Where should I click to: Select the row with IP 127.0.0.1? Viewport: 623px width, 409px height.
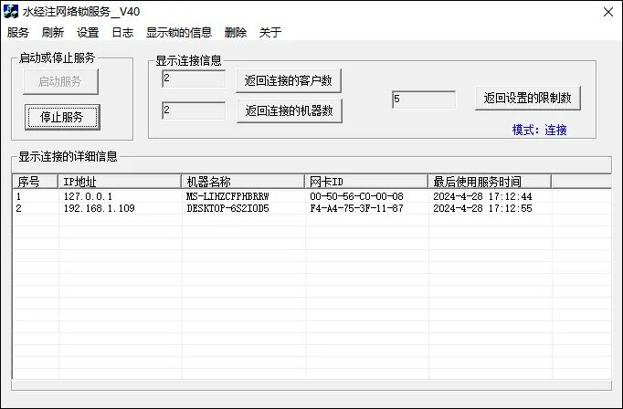tap(311, 196)
